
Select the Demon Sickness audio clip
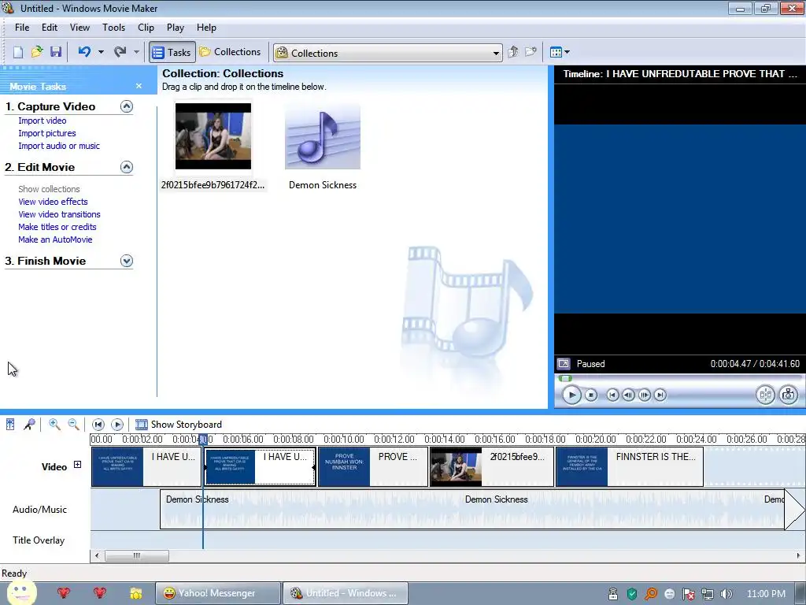[322, 137]
